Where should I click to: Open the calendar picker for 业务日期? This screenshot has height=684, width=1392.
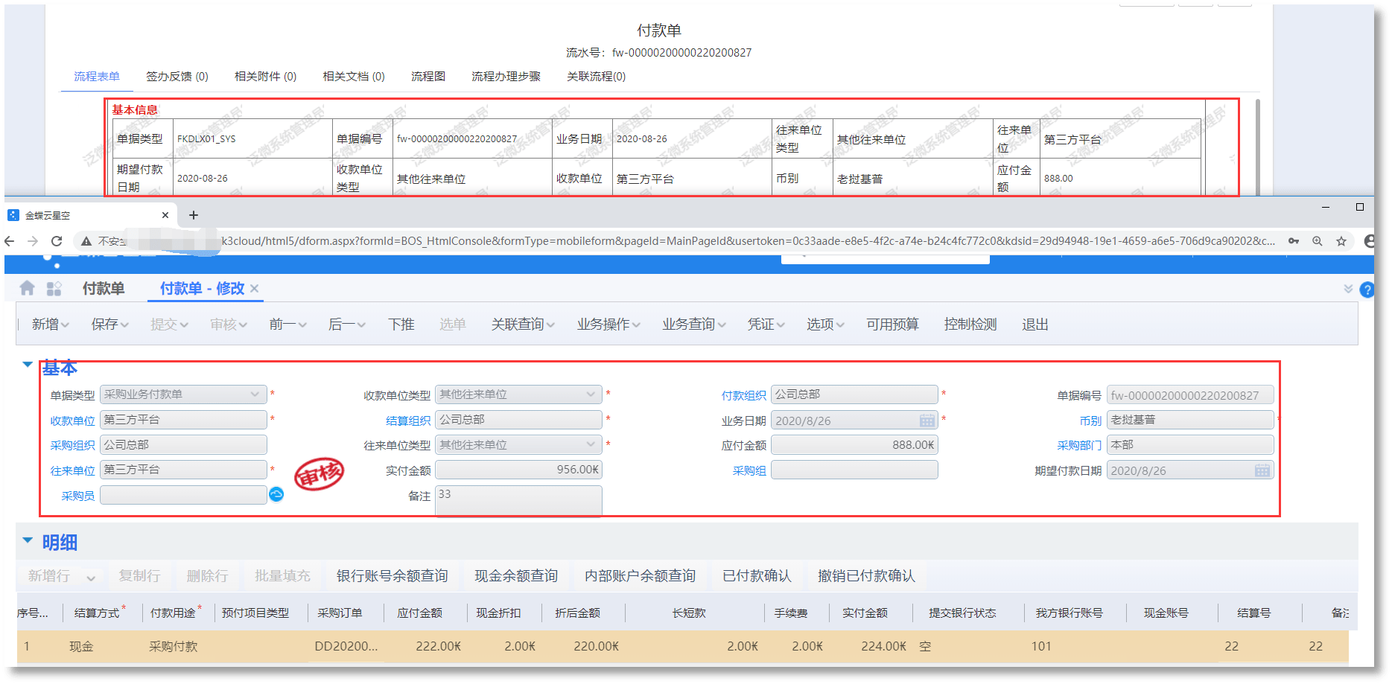click(x=927, y=420)
